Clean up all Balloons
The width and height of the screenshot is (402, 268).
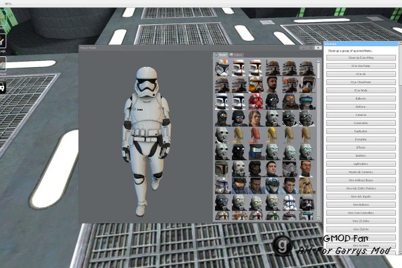[360, 98]
